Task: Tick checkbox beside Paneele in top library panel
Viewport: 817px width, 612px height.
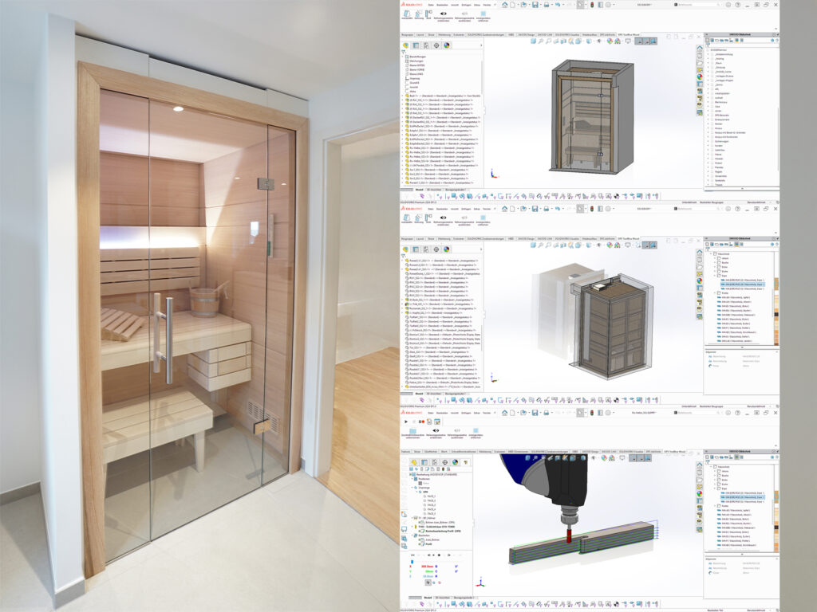Action: 712,167
